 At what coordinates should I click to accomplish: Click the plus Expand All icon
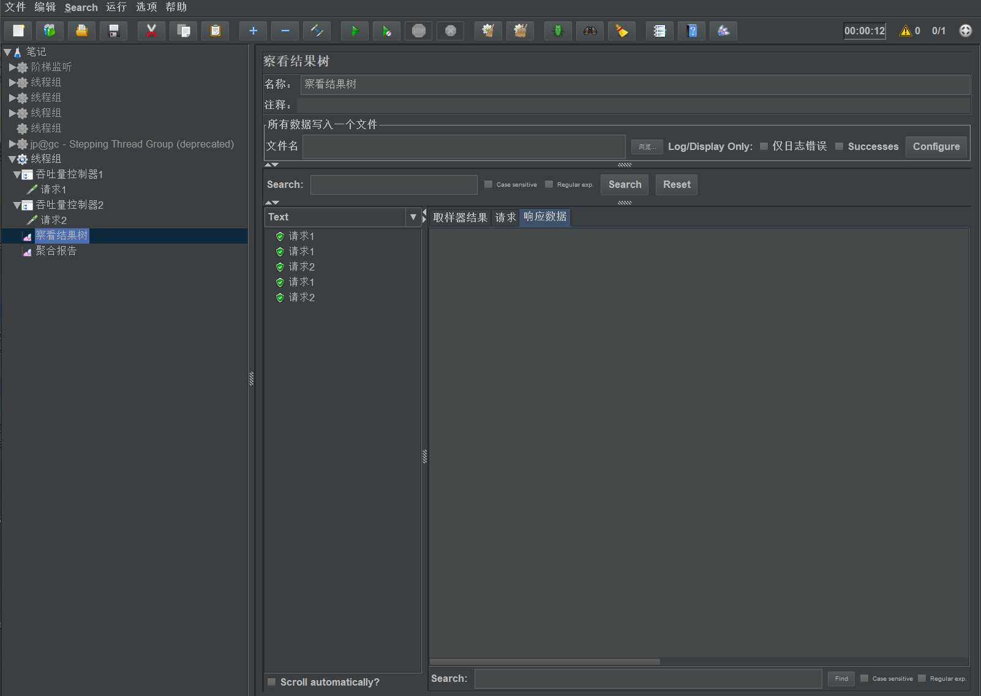click(253, 31)
